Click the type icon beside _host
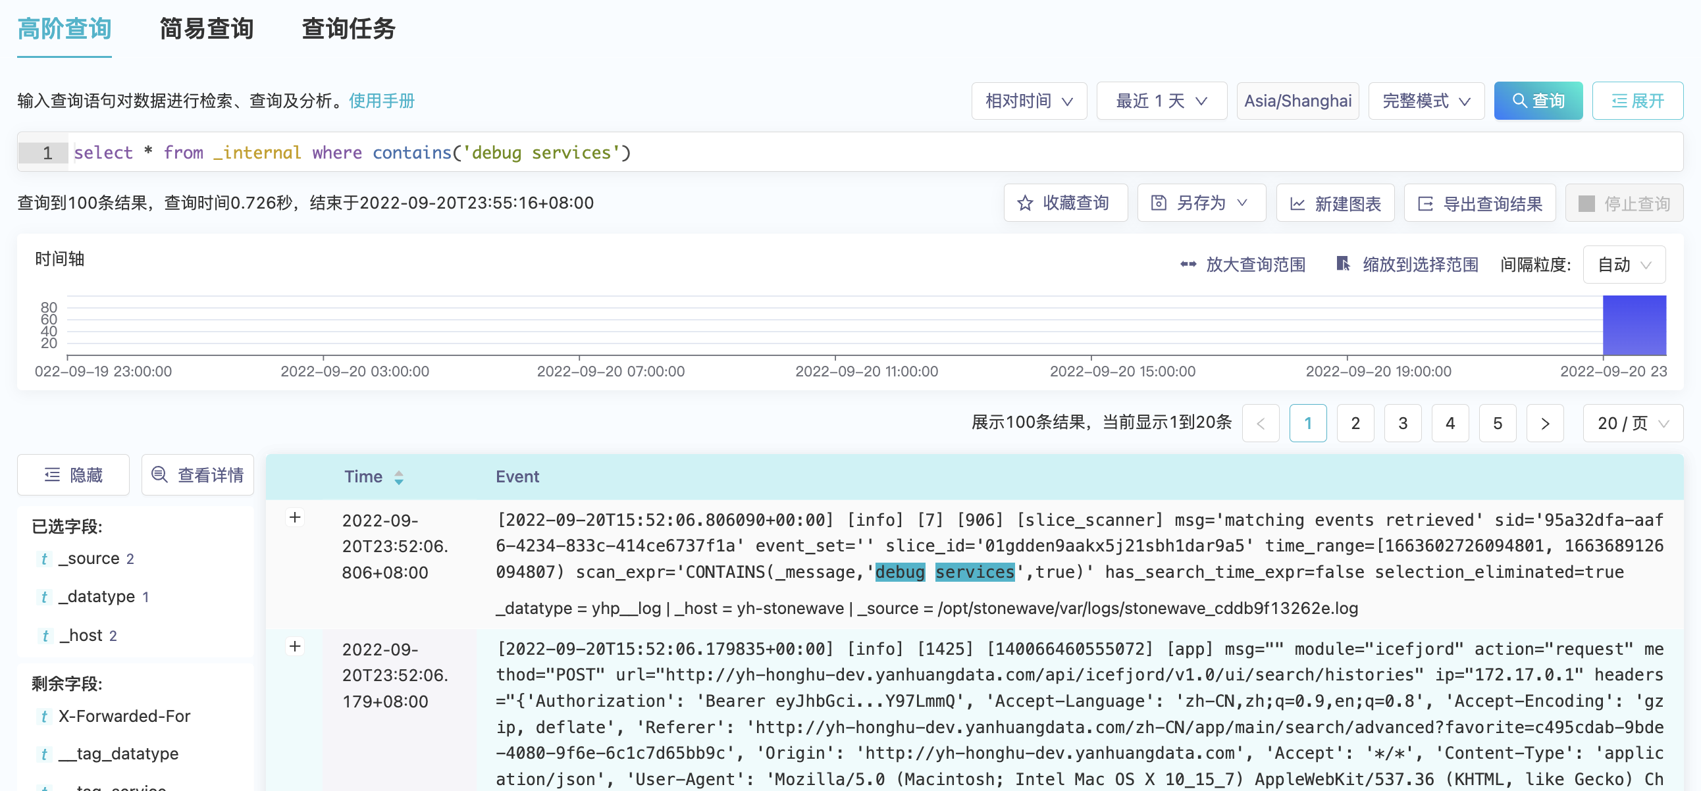 coord(44,636)
